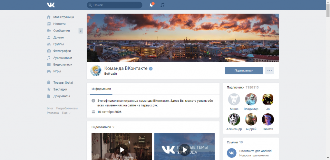Click the star icon beside Закладки
Viewport: 330px width, 160px height.
point(49,89)
